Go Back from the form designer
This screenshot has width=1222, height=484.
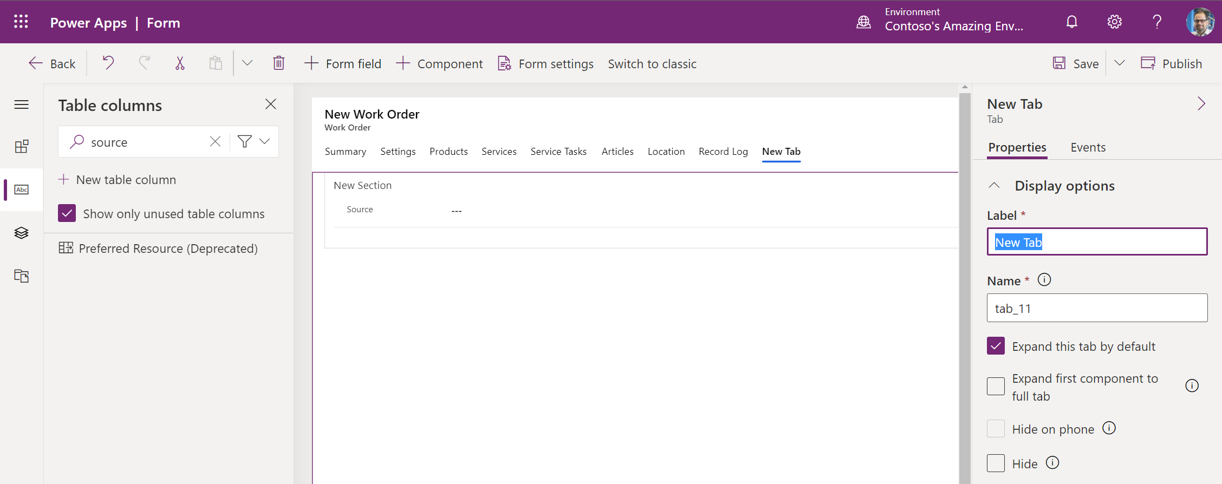click(52, 64)
